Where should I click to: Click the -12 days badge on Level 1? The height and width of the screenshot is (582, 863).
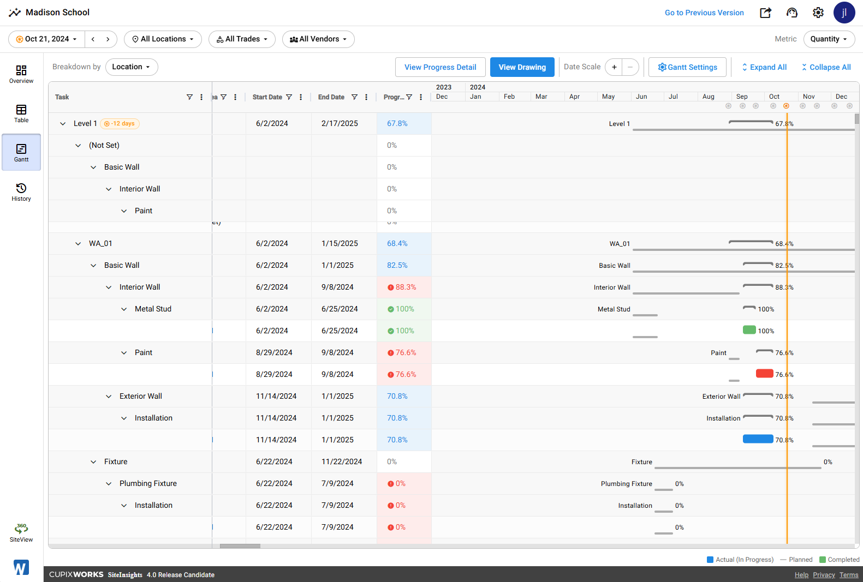[120, 124]
